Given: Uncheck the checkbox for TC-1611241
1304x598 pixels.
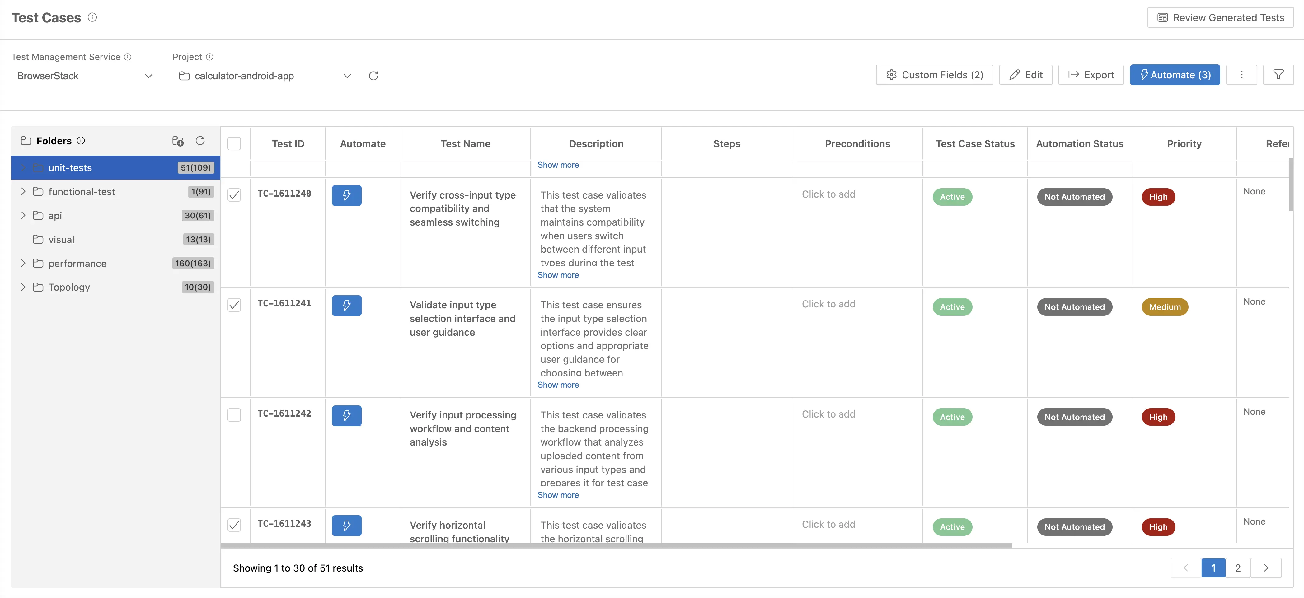Looking at the screenshot, I should [234, 305].
